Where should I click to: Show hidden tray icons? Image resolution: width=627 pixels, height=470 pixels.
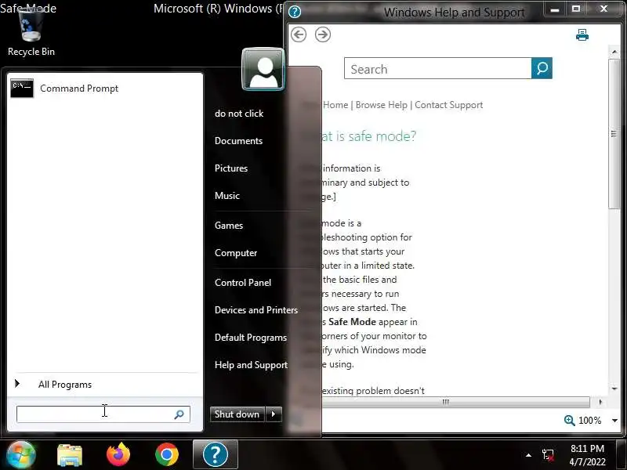coord(528,455)
